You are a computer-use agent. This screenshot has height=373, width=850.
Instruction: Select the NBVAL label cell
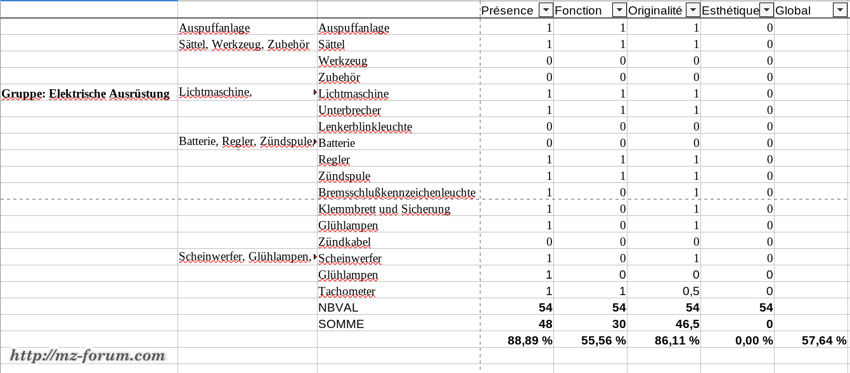click(338, 308)
